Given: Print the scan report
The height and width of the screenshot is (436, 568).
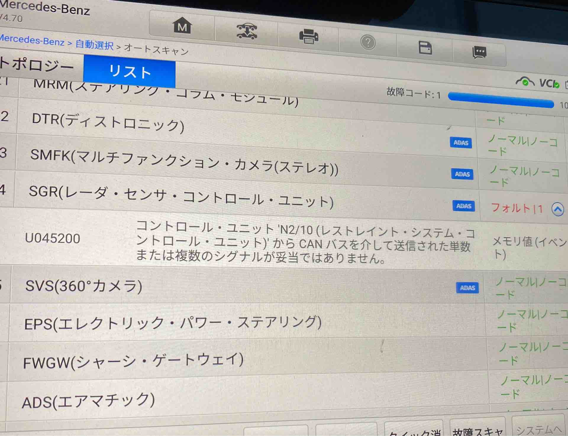Looking at the screenshot, I should pos(309,37).
